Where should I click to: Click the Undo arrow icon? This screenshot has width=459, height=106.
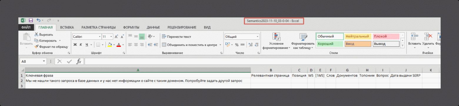(x=39, y=20)
